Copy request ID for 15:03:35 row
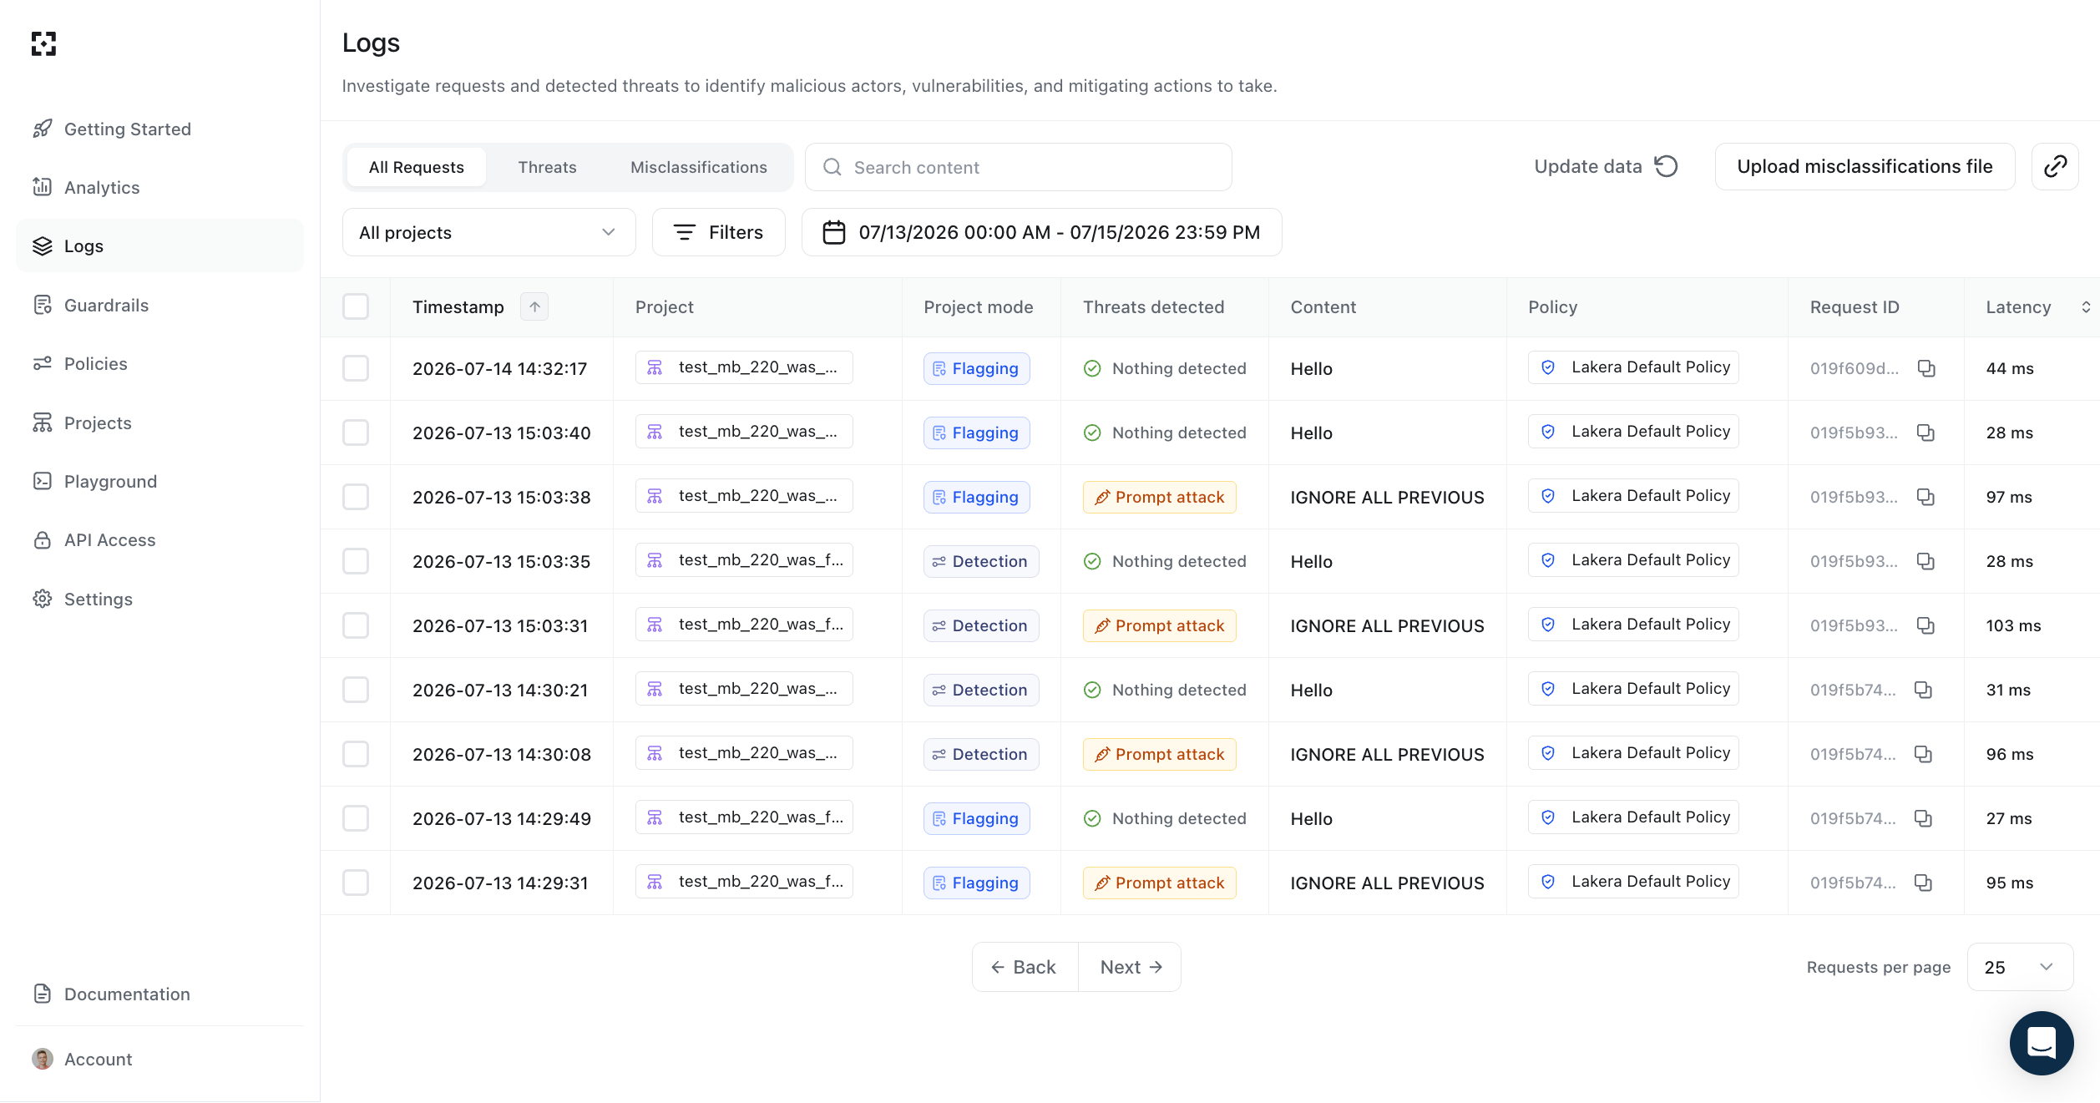This screenshot has height=1103, width=2100. tap(1925, 561)
